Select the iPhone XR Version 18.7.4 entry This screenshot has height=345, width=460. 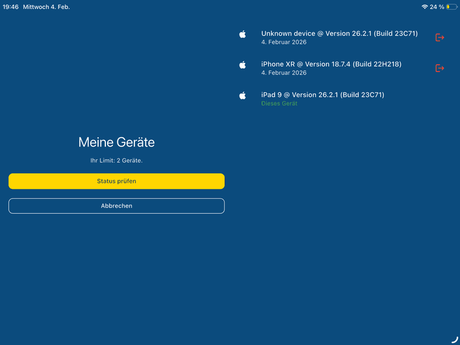(331, 64)
